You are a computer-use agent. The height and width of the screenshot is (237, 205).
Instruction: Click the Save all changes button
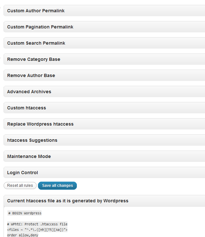[x=57, y=186]
